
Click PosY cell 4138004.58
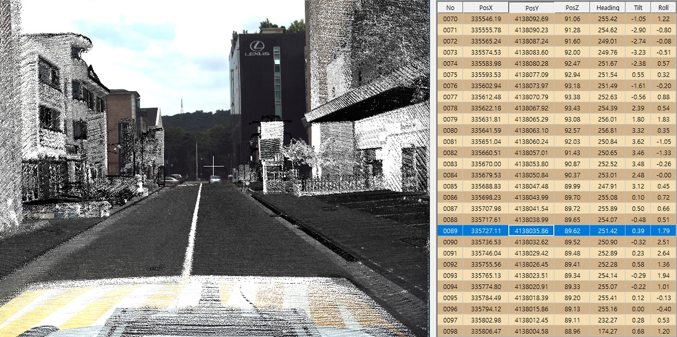(531, 331)
